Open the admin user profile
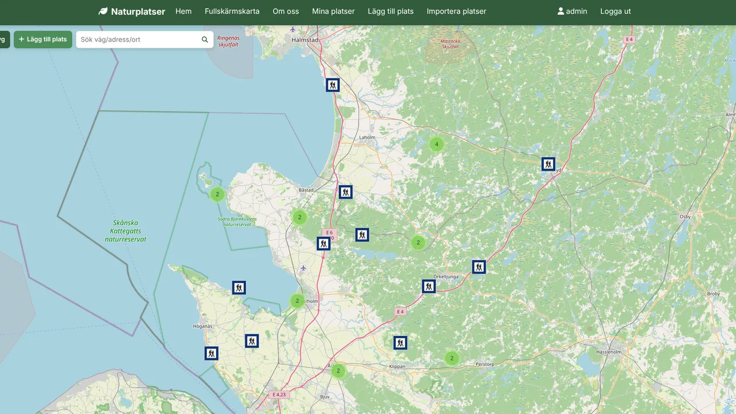The width and height of the screenshot is (736, 414). tap(572, 11)
